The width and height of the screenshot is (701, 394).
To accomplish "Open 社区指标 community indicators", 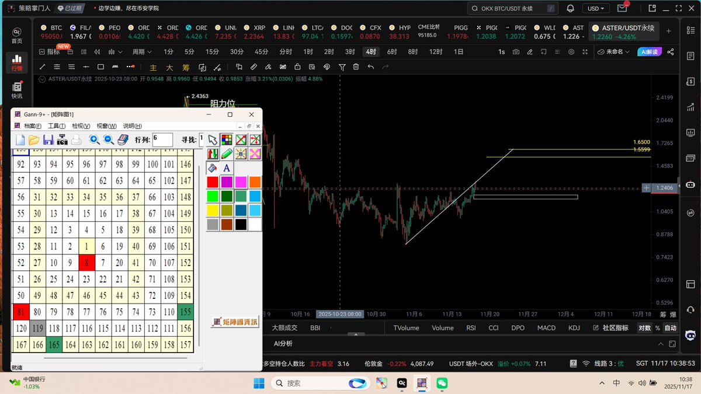I will pyautogui.click(x=610, y=328).
